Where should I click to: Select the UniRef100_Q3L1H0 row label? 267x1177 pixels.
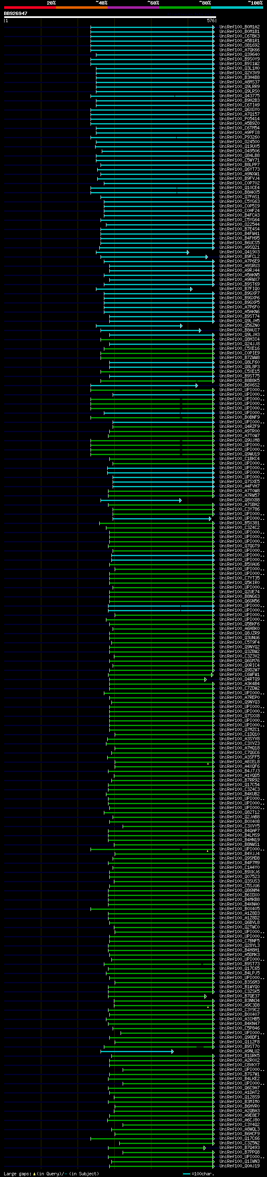click(239, 68)
